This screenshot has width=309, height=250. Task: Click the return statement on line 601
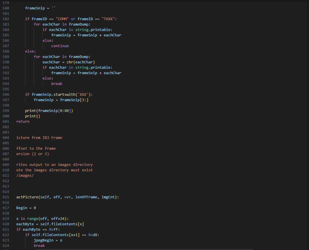point(23,121)
